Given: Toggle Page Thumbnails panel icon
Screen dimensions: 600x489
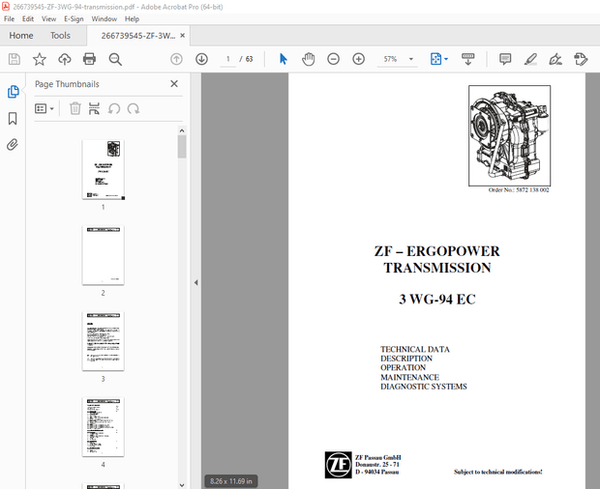Looking at the screenshot, I should point(13,92).
